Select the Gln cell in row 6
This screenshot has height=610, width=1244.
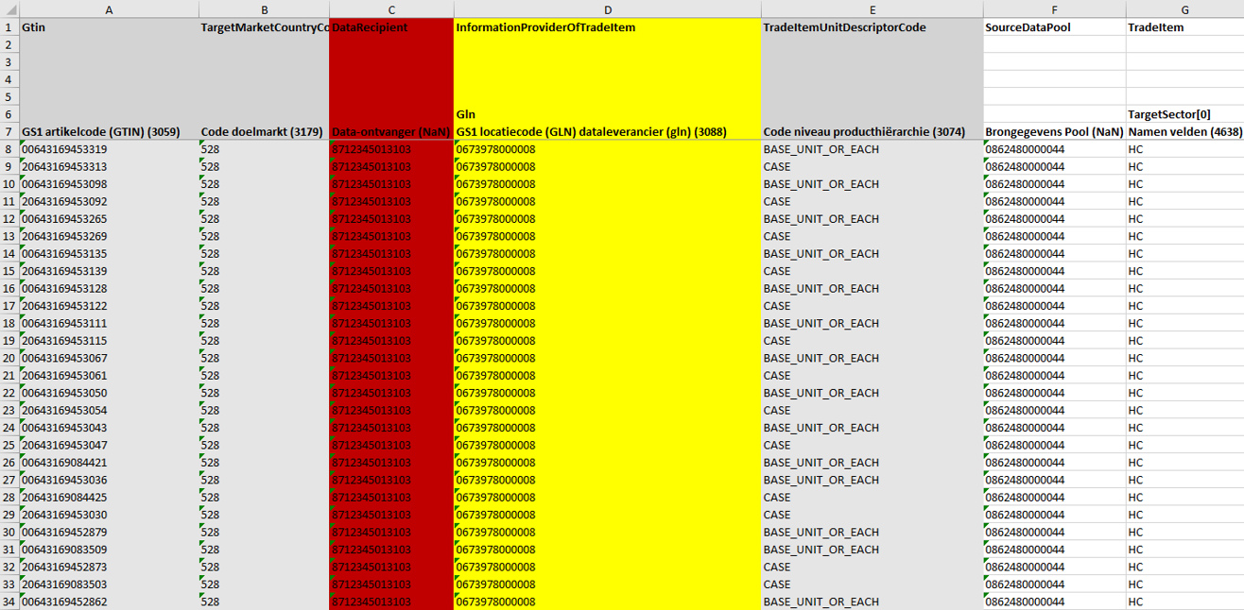[607, 114]
